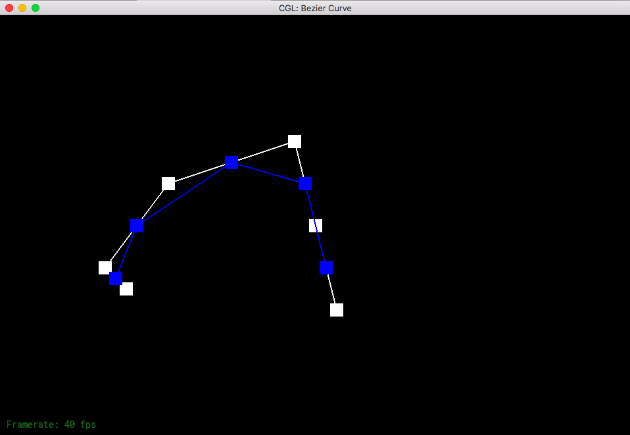
Task: Select the topmost blue interpolated point
Action: [231, 163]
